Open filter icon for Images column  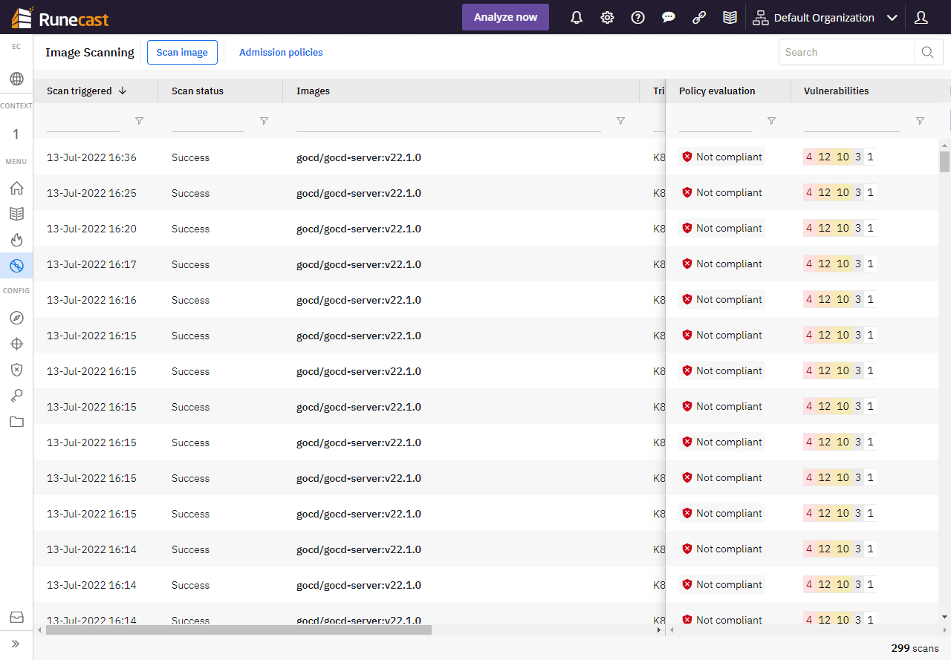[620, 121]
